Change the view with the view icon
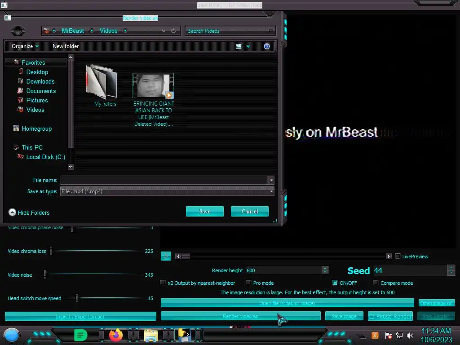Screen dimensions: 460x345 239,46
